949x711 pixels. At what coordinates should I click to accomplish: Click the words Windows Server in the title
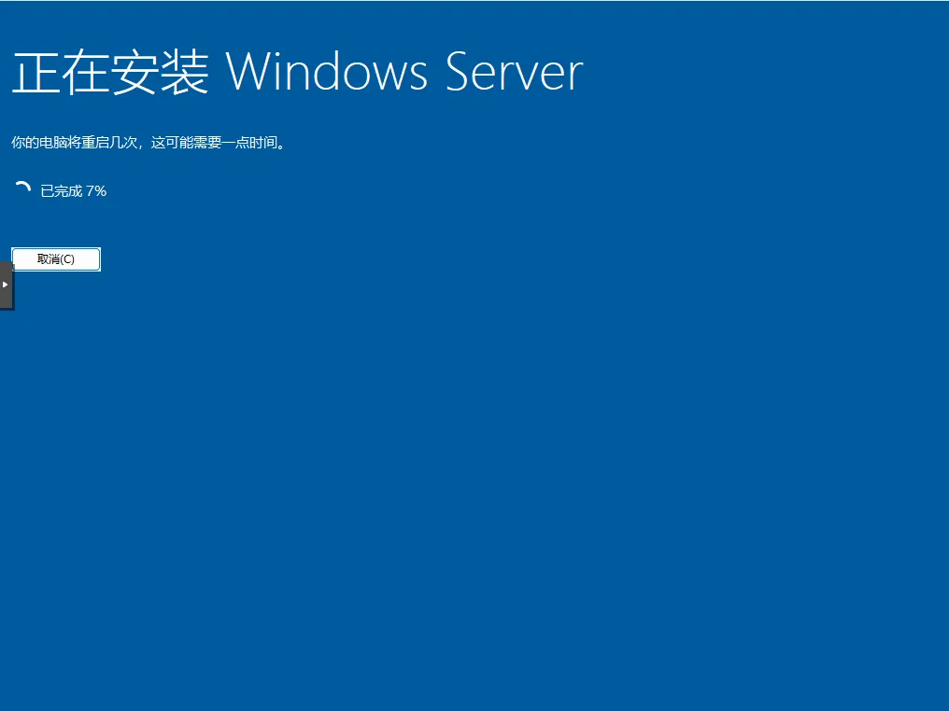click(x=404, y=72)
